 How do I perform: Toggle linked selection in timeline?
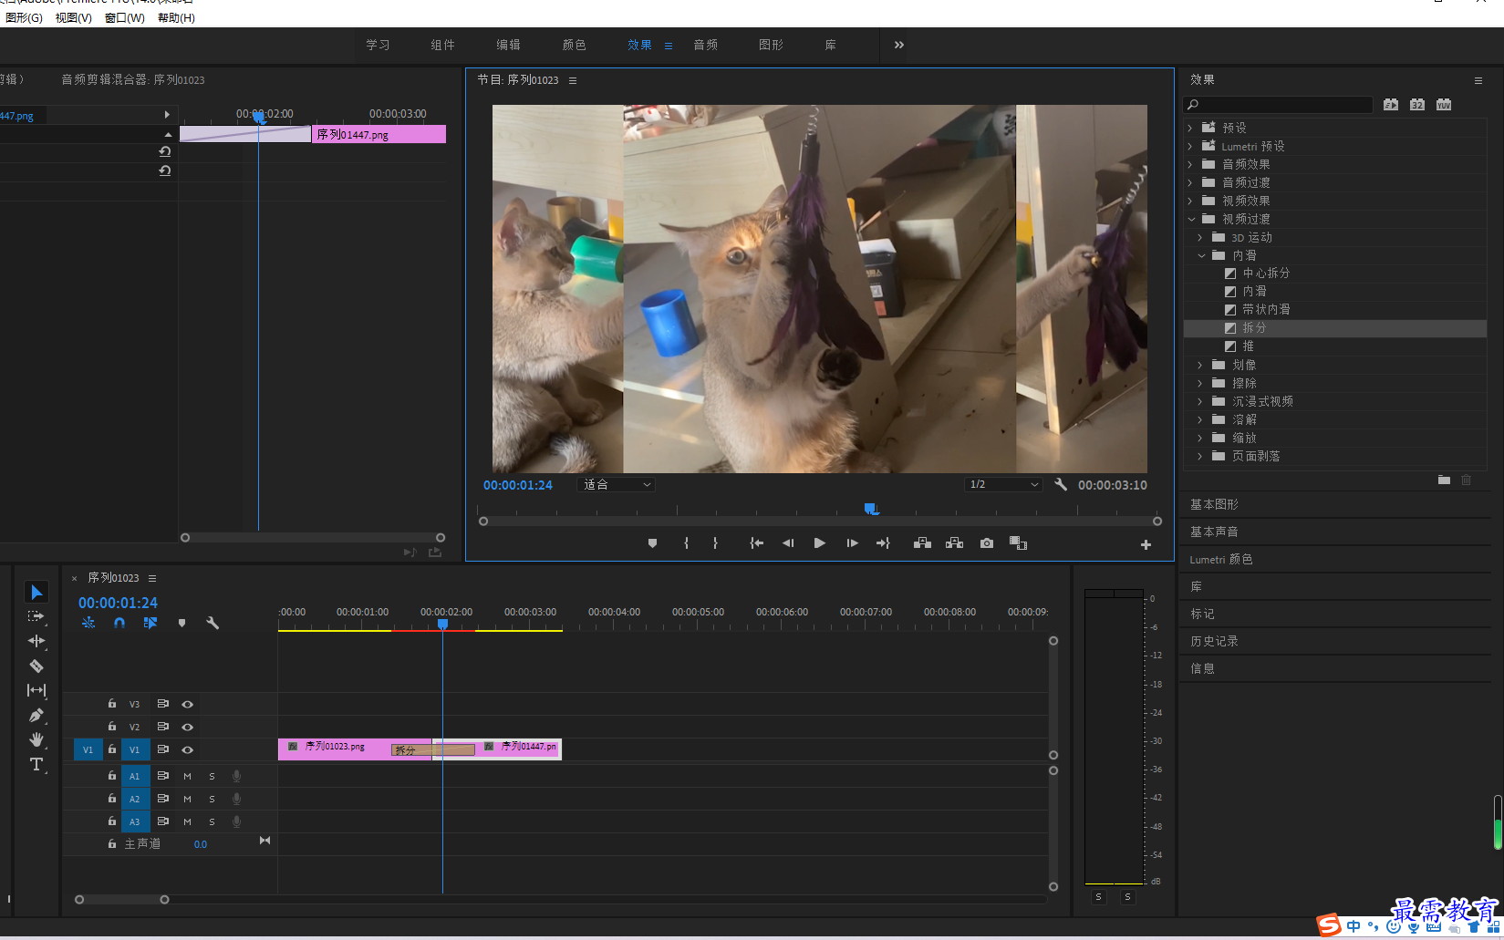pyautogui.click(x=150, y=623)
